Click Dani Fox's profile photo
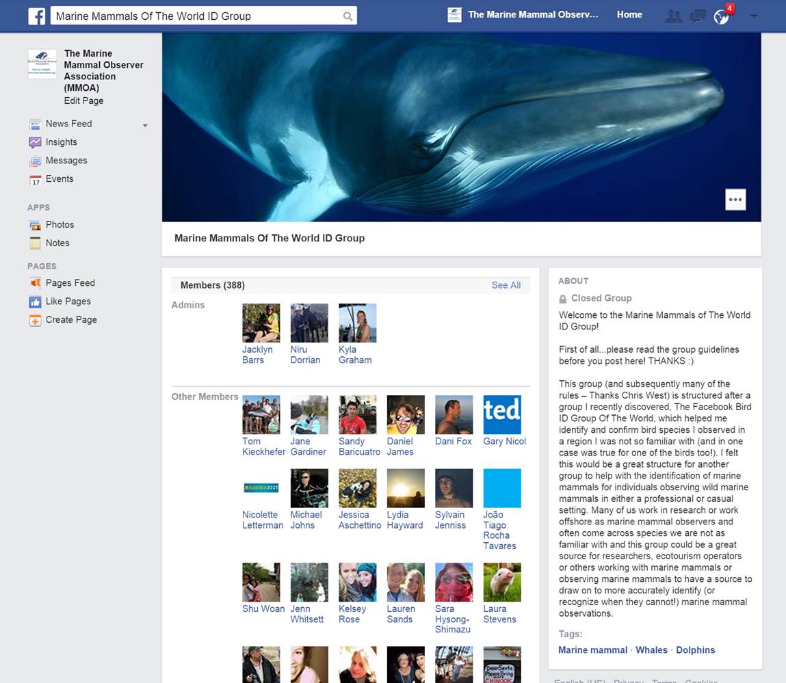Viewport: 786px width, 683px height. 454,415
